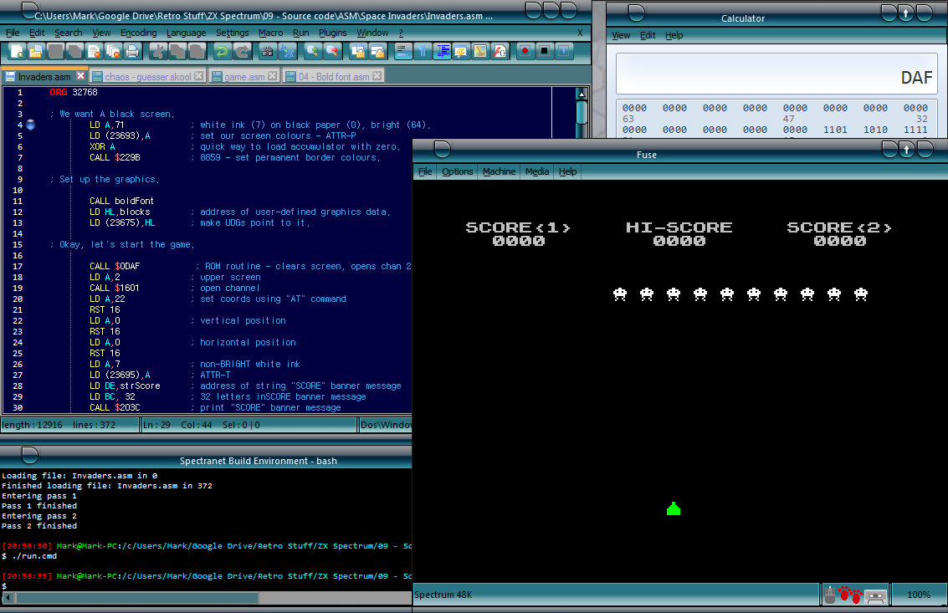The width and height of the screenshot is (948, 613).
Task: Toggle the bookmark marker on line 4
Action: point(31,125)
